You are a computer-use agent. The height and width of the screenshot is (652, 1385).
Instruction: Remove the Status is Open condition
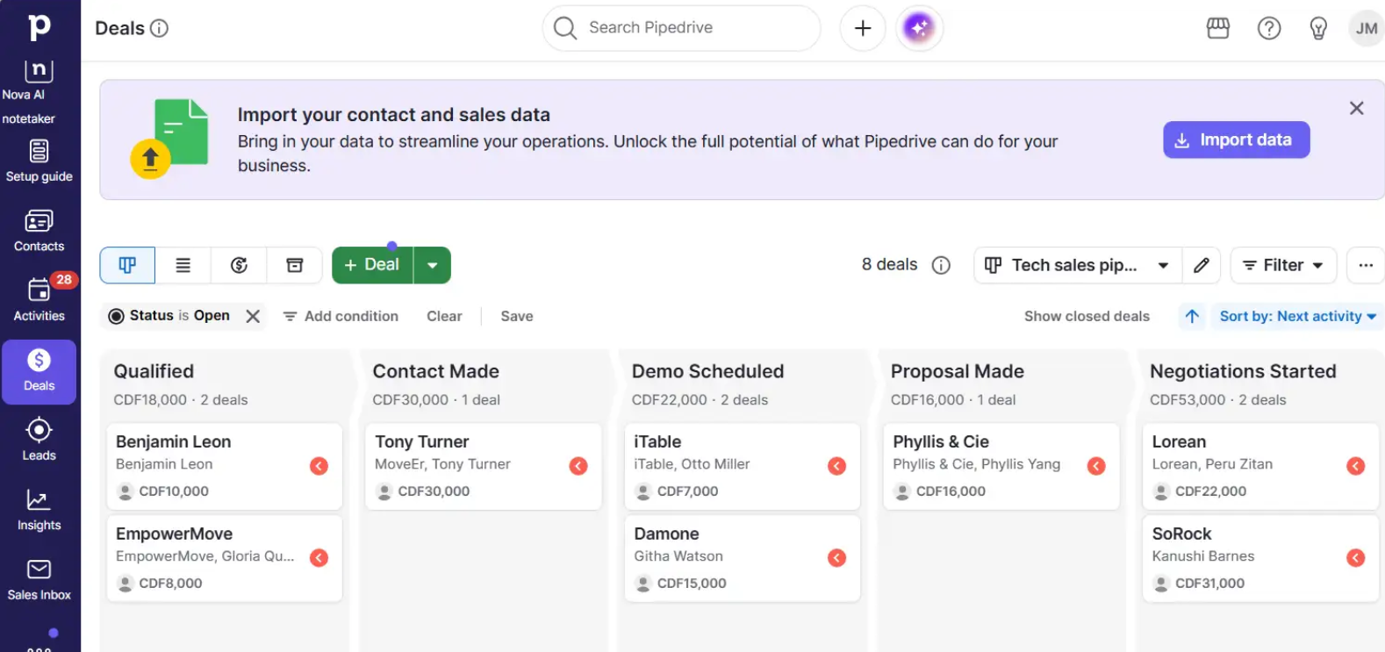coord(253,316)
